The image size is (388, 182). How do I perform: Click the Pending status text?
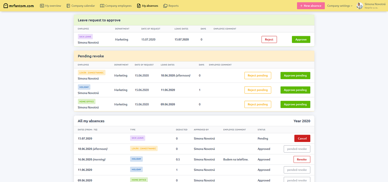click(263, 138)
